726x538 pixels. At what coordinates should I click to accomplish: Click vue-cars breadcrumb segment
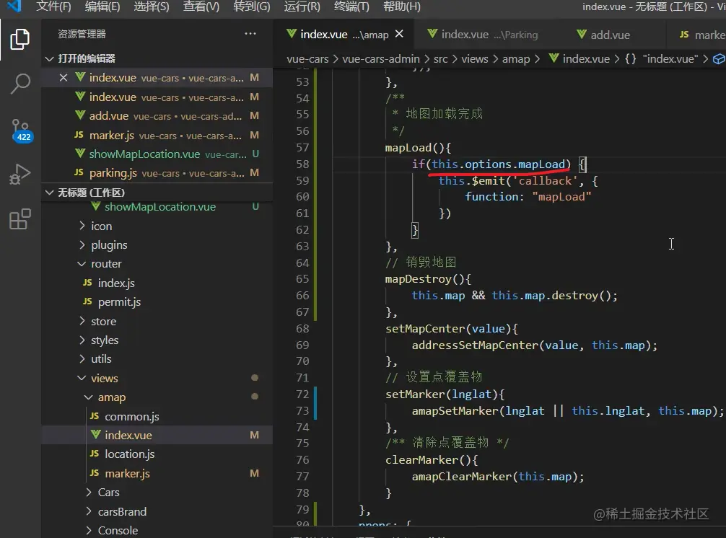(x=307, y=58)
